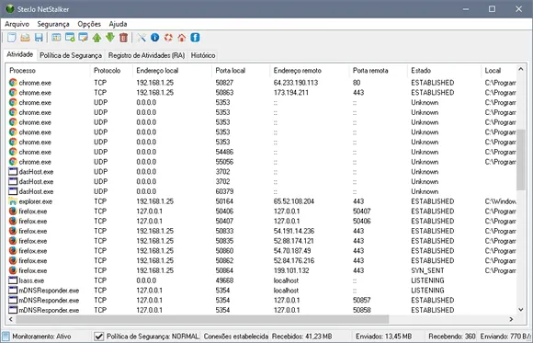Click the vertical scrollbar up arrow
This screenshot has width=533, height=343.
[521, 69]
